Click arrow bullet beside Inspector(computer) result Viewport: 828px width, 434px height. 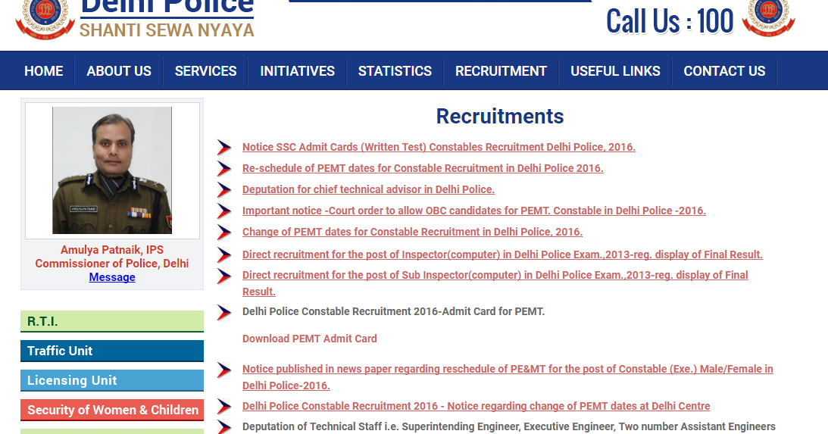(x=224, y=254)
